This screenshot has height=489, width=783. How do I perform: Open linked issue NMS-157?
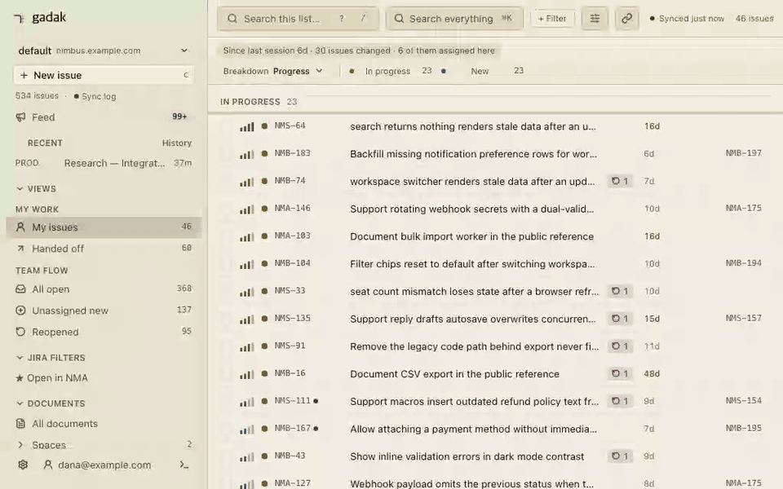coord(744,318)
